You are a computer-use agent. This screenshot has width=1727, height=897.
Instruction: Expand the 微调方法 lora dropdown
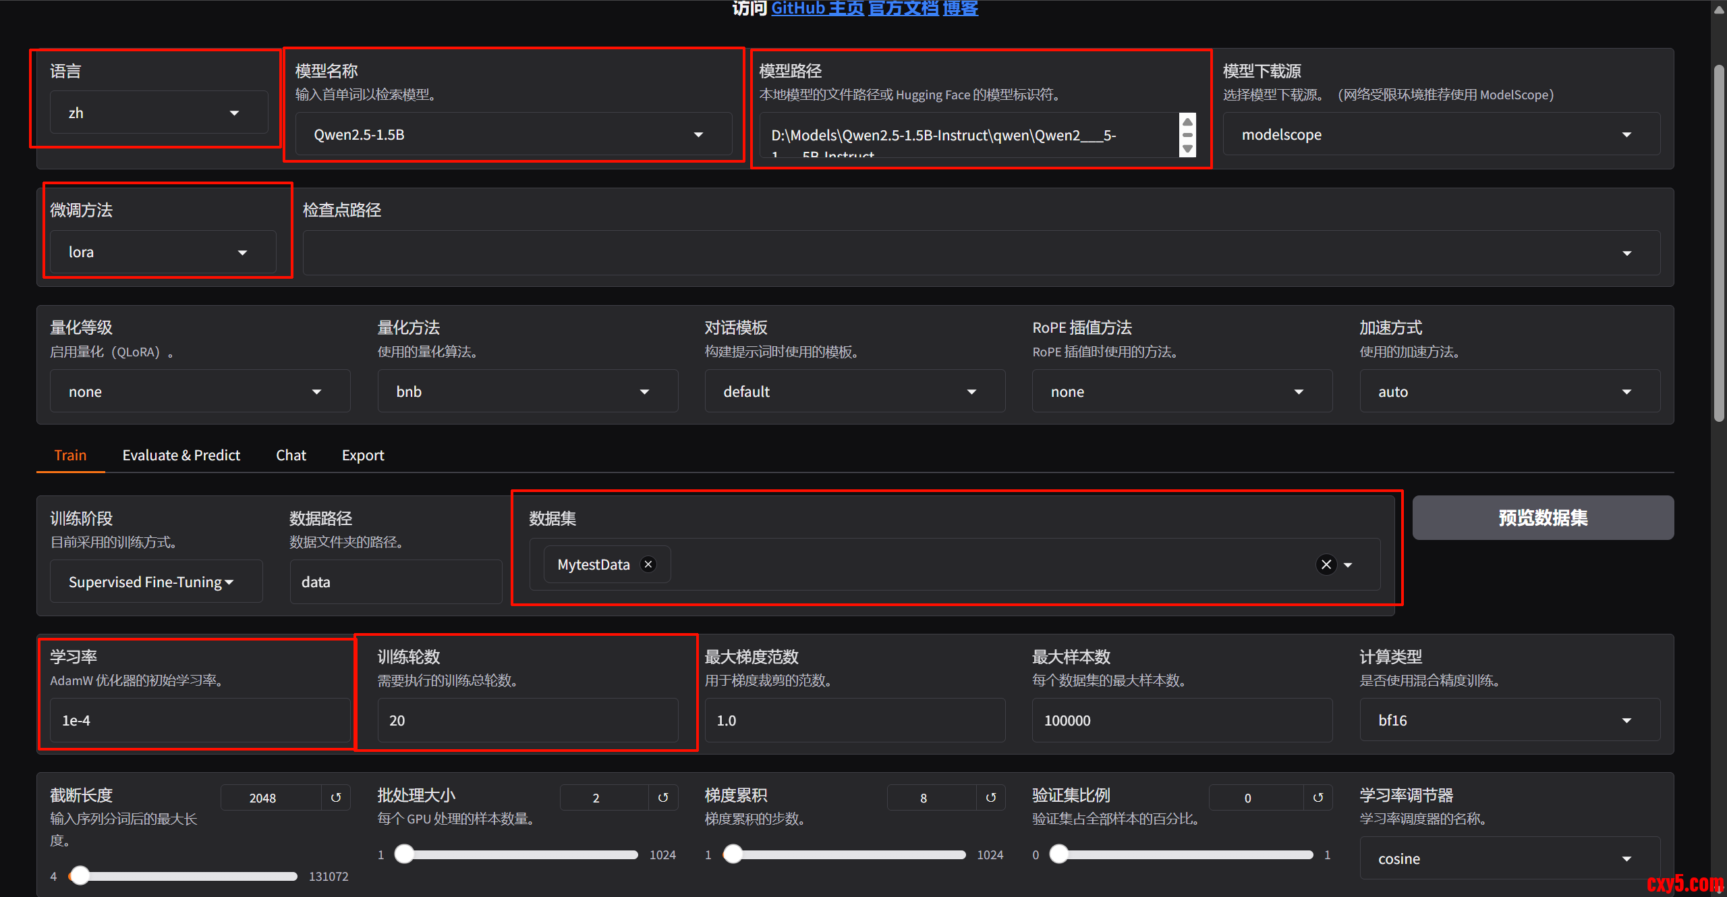click(162, 252)
